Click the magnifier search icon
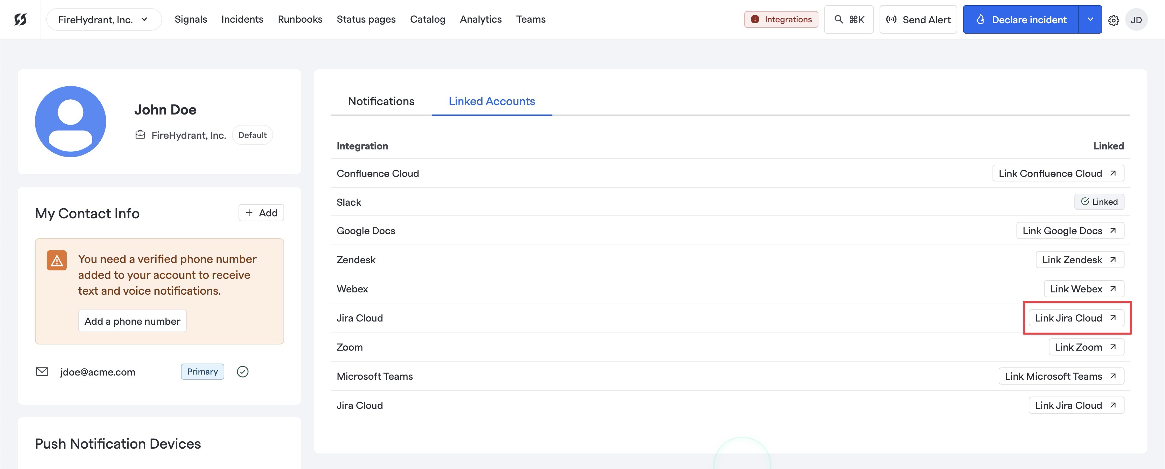Image resolution: width=1165 pixels, height=469 pixels. 838,19
